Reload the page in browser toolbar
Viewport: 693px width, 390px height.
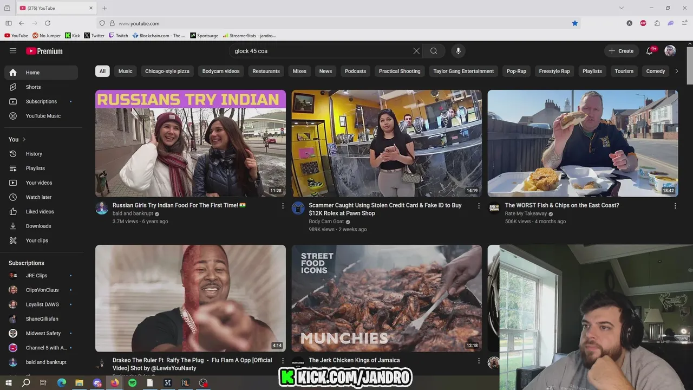point(48,23)
